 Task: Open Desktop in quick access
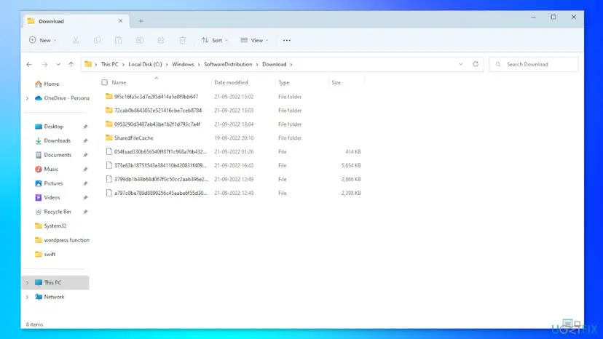(x=50, y=127)
